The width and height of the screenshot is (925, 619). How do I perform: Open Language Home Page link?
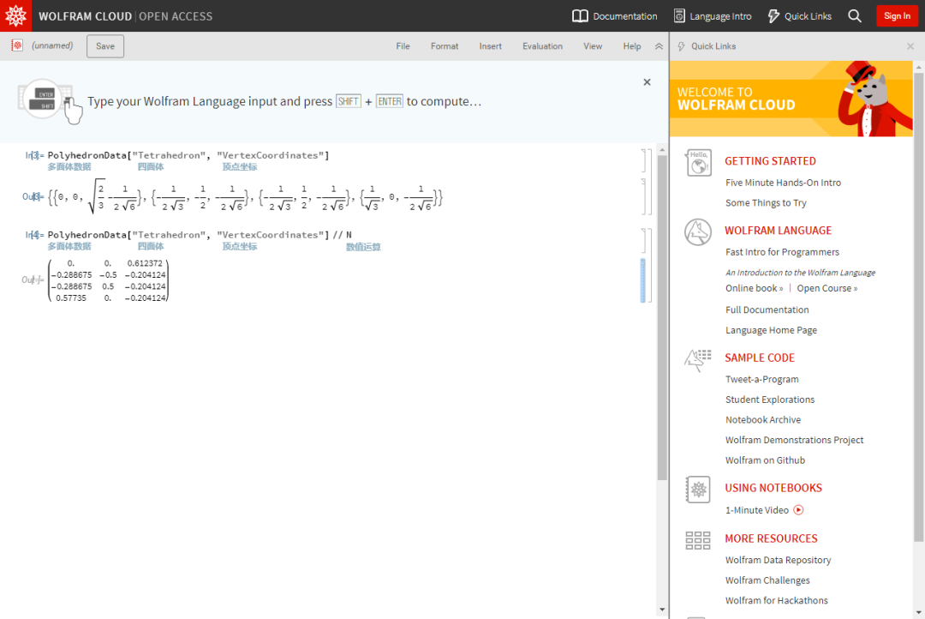[x=771, y=330]
